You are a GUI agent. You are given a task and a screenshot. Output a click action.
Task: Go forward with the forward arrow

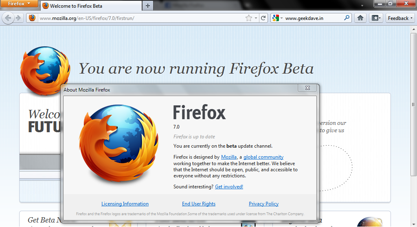coord(18,18)
